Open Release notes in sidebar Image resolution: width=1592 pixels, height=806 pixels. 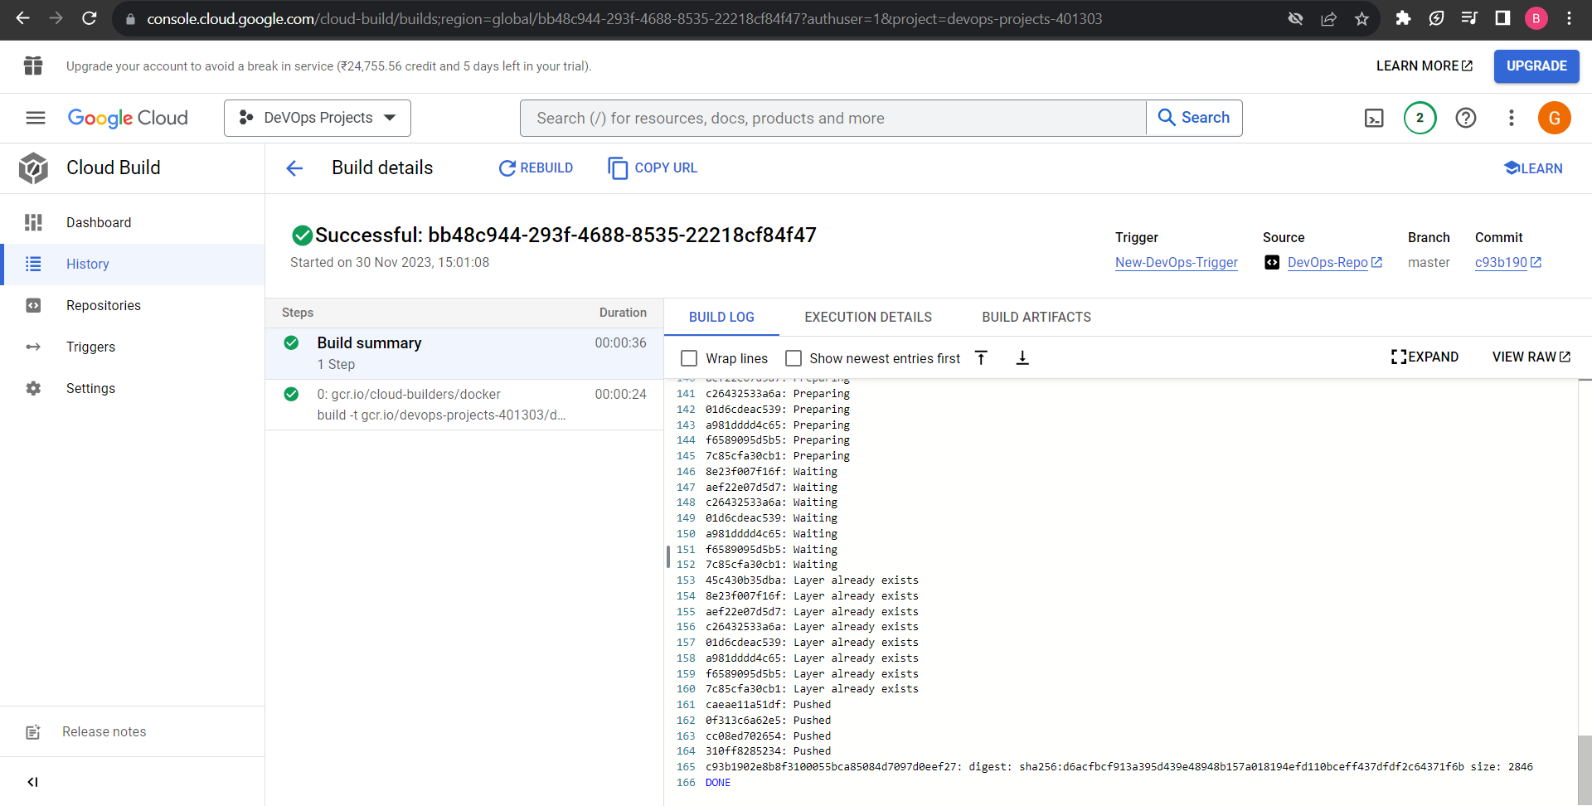click(133, 731)
